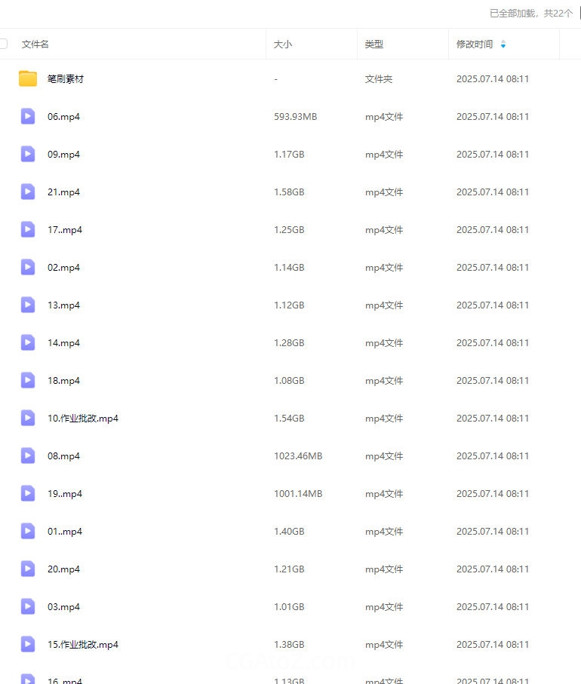
Task: Sort the list by 文件名 column
Action: tap(35, 44)
